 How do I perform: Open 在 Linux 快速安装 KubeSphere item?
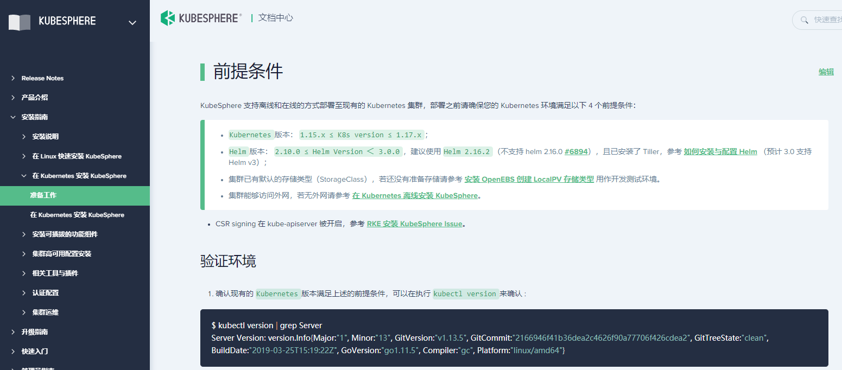coord(77,156)
